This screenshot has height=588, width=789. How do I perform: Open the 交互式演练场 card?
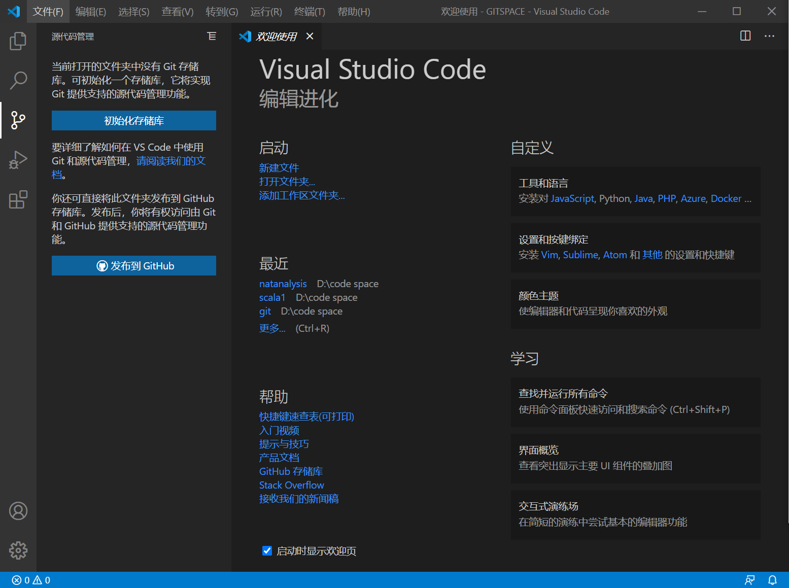(x=635, y=514)
